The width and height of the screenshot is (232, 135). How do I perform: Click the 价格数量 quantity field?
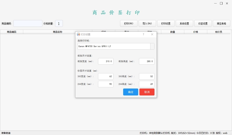pos(59,23)
